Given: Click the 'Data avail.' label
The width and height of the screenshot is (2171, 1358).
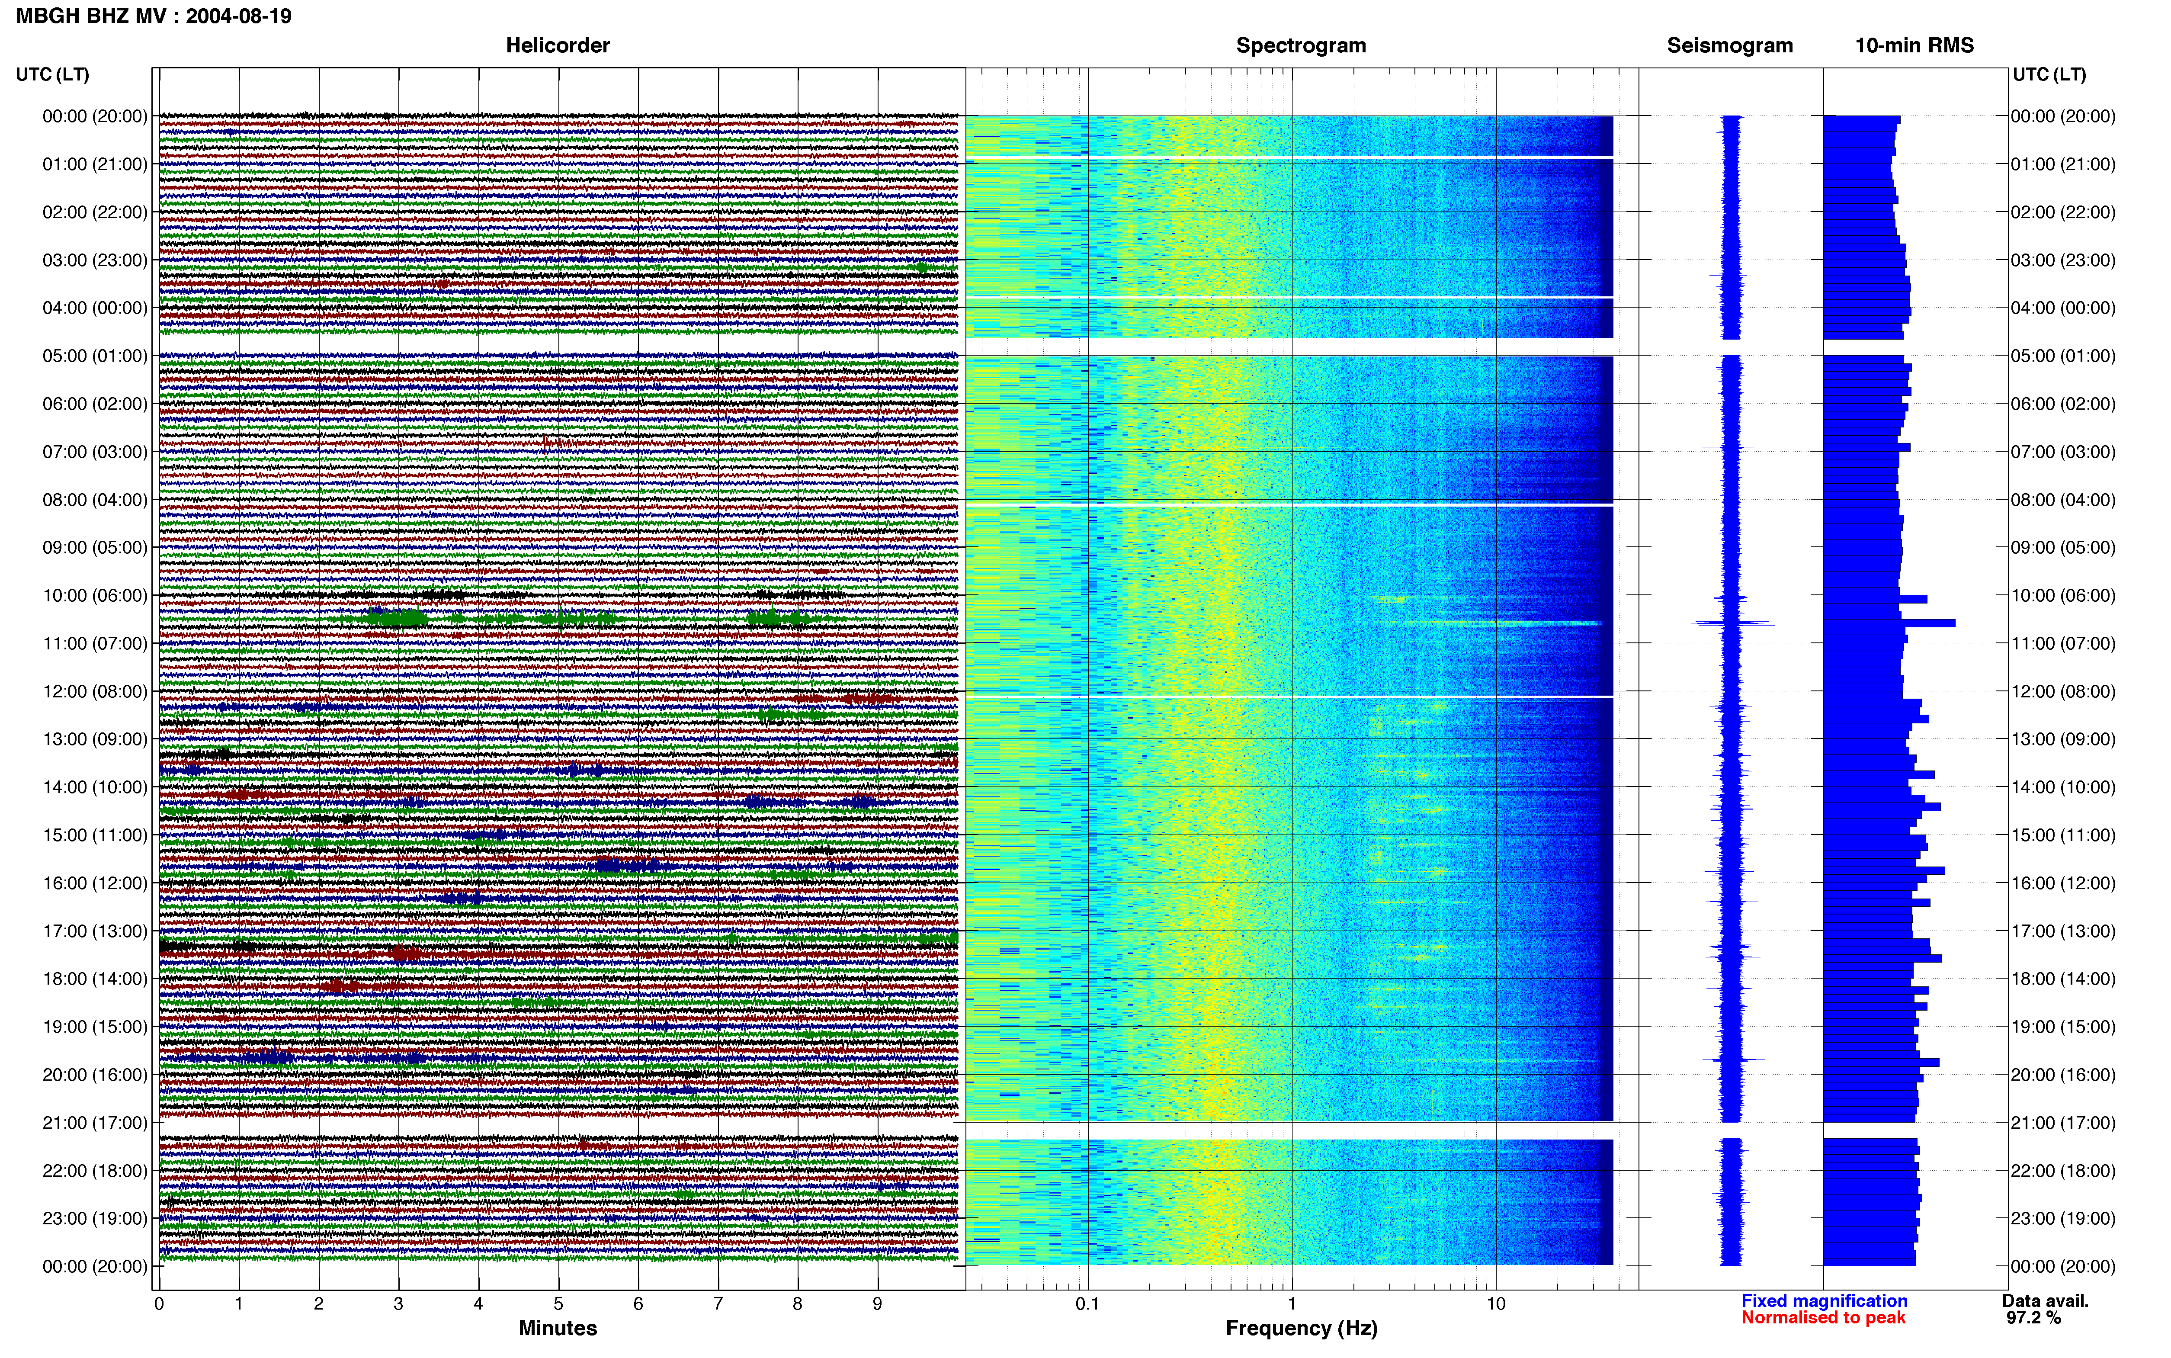Looking at the screenshot, I should (2045, 1301).
